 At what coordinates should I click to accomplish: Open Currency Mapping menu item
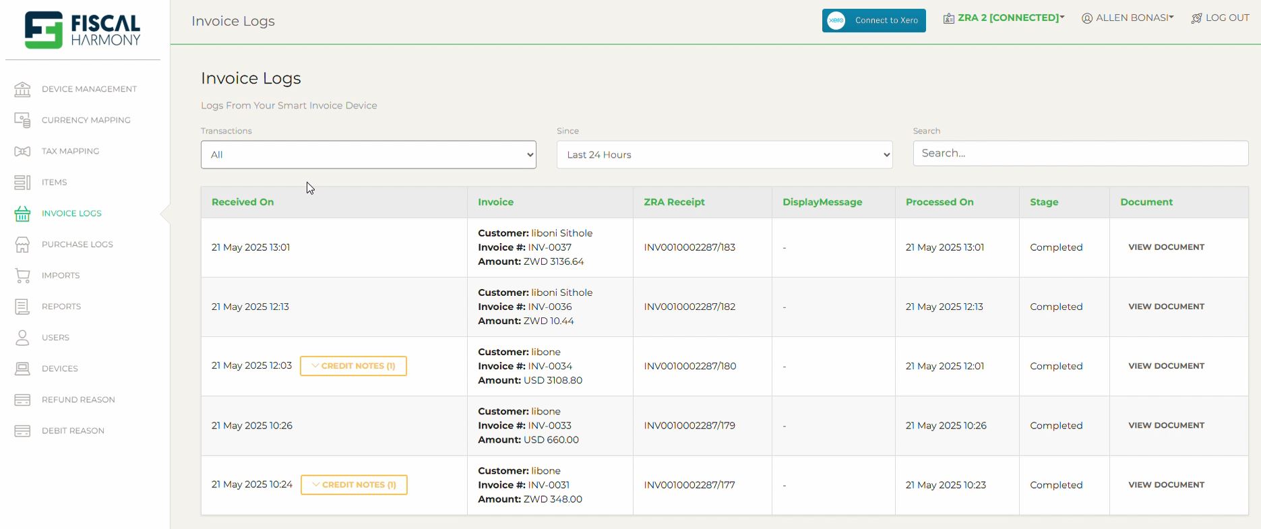pyautogui.click(x=86, y=120)
